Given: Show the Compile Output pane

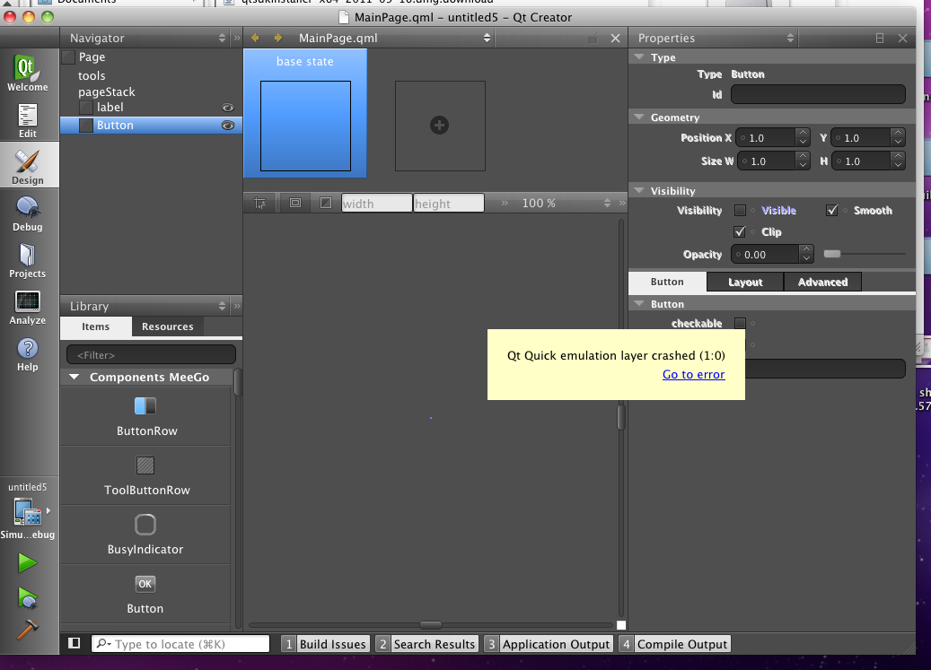Looking at the screenshot, I should pyautogui.click(x=674, y=644).
